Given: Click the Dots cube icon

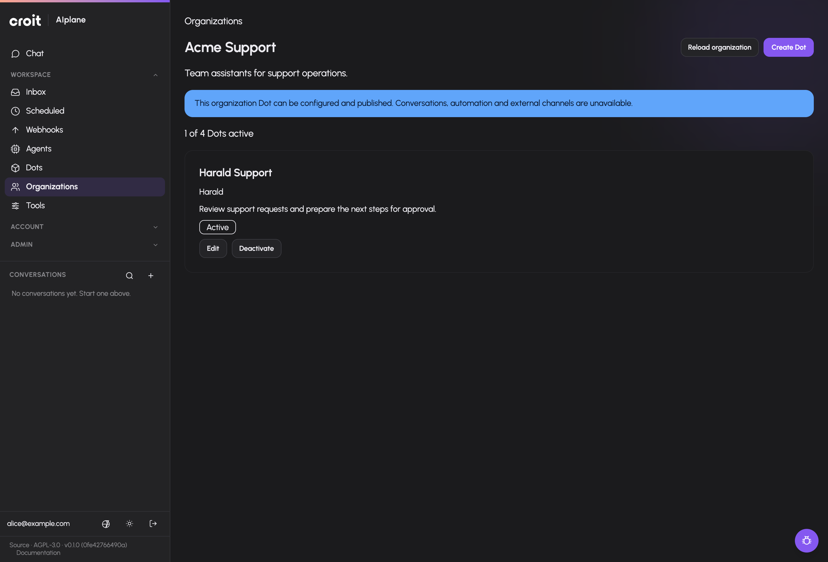Looking at the screenshot, I should point(15,167).
